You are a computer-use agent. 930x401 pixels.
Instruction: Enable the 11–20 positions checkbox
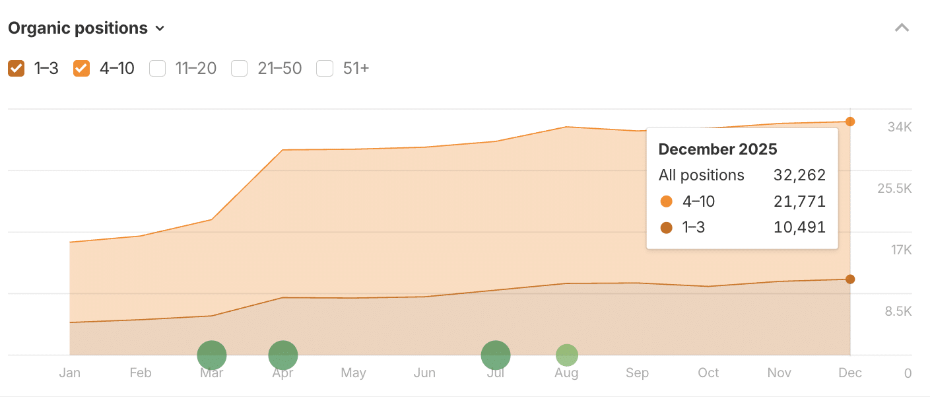(x=158, y=68)
